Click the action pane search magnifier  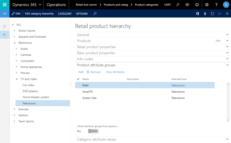[95, 14]
